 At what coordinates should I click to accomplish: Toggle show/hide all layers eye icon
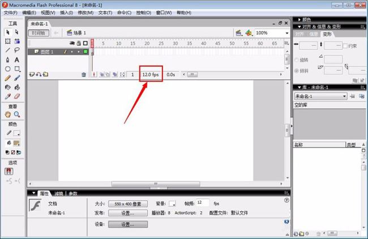coord(72,43)
